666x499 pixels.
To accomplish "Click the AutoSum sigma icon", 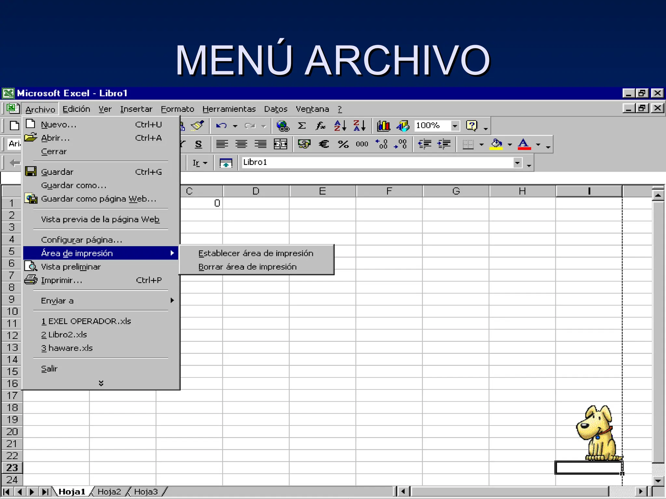I will 302,126.
